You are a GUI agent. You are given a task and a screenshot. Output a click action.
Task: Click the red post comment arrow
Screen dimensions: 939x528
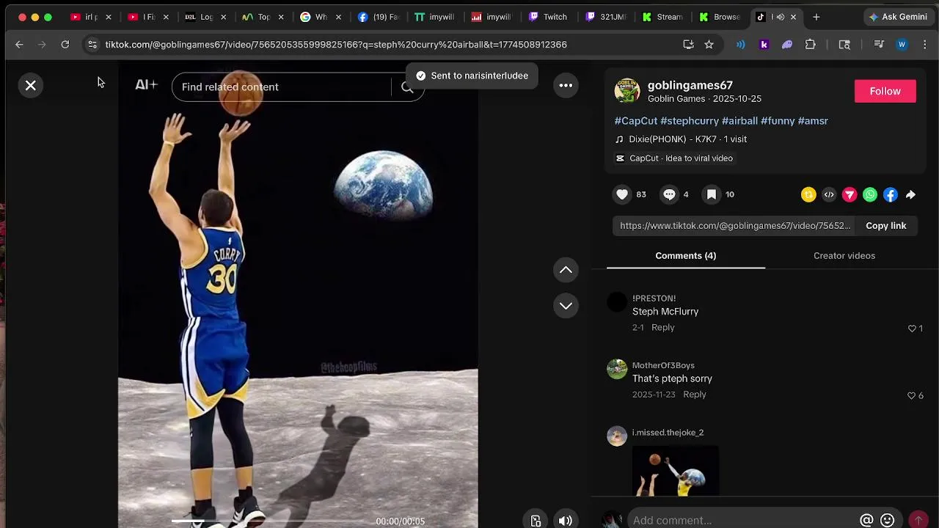click(x=918, y=521)
